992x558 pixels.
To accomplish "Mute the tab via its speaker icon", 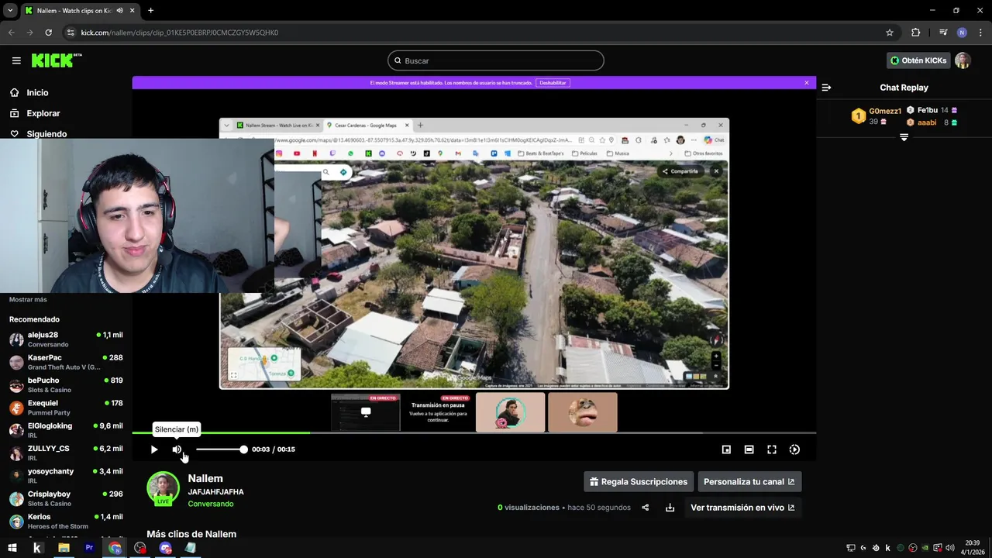I will tap(120, 11).
